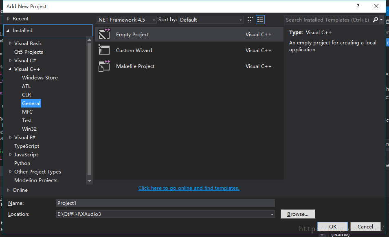Collapse the Visual C++ node
This screenshot has width=389, height=237.
pos(10,69)
